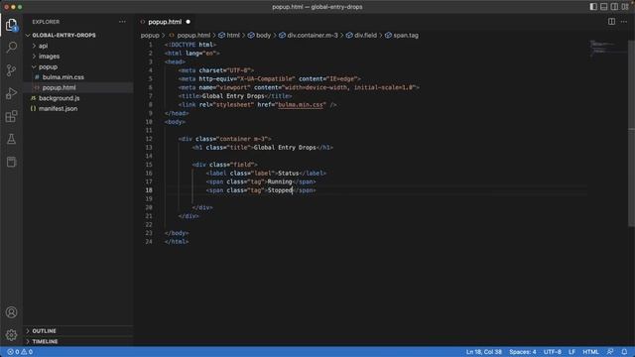Open the Explorer view in activity bar
Viewport: 635px width, 357px height.
[11, 25]
